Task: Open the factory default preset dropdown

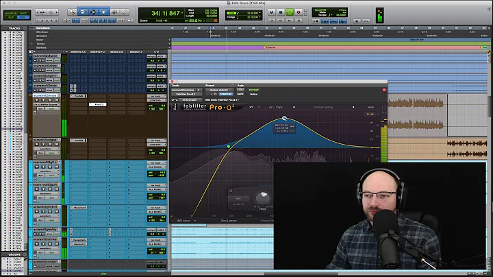Action: (219, 90)
